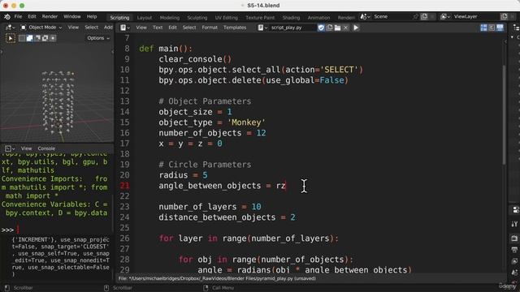
Task: Switch to the Texture Paint workspace tab
Action: pos(260,18)
